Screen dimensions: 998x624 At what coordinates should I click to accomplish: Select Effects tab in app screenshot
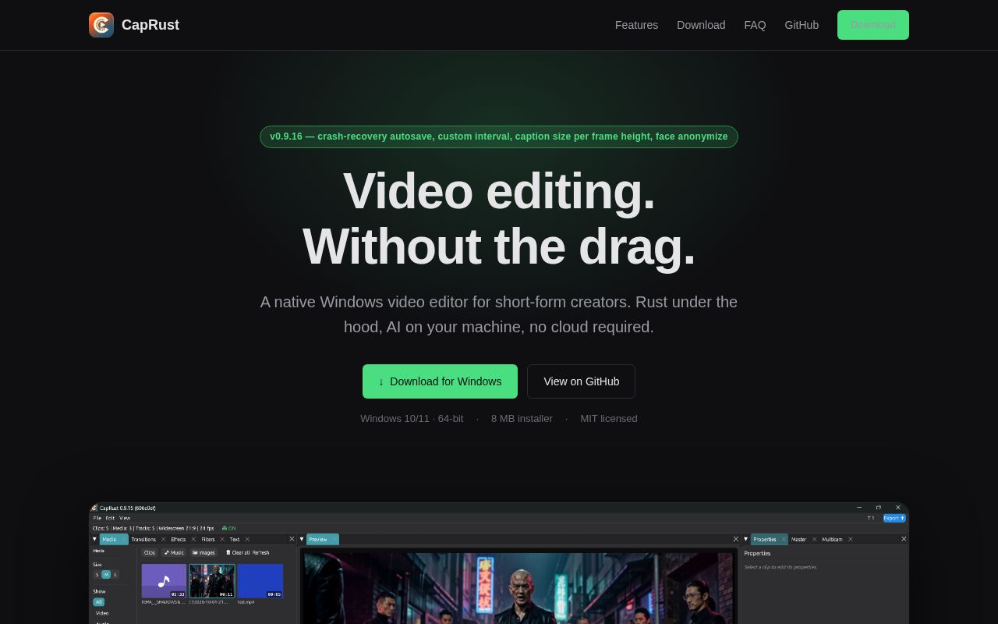pyautogui.click(x=179, y=539)
